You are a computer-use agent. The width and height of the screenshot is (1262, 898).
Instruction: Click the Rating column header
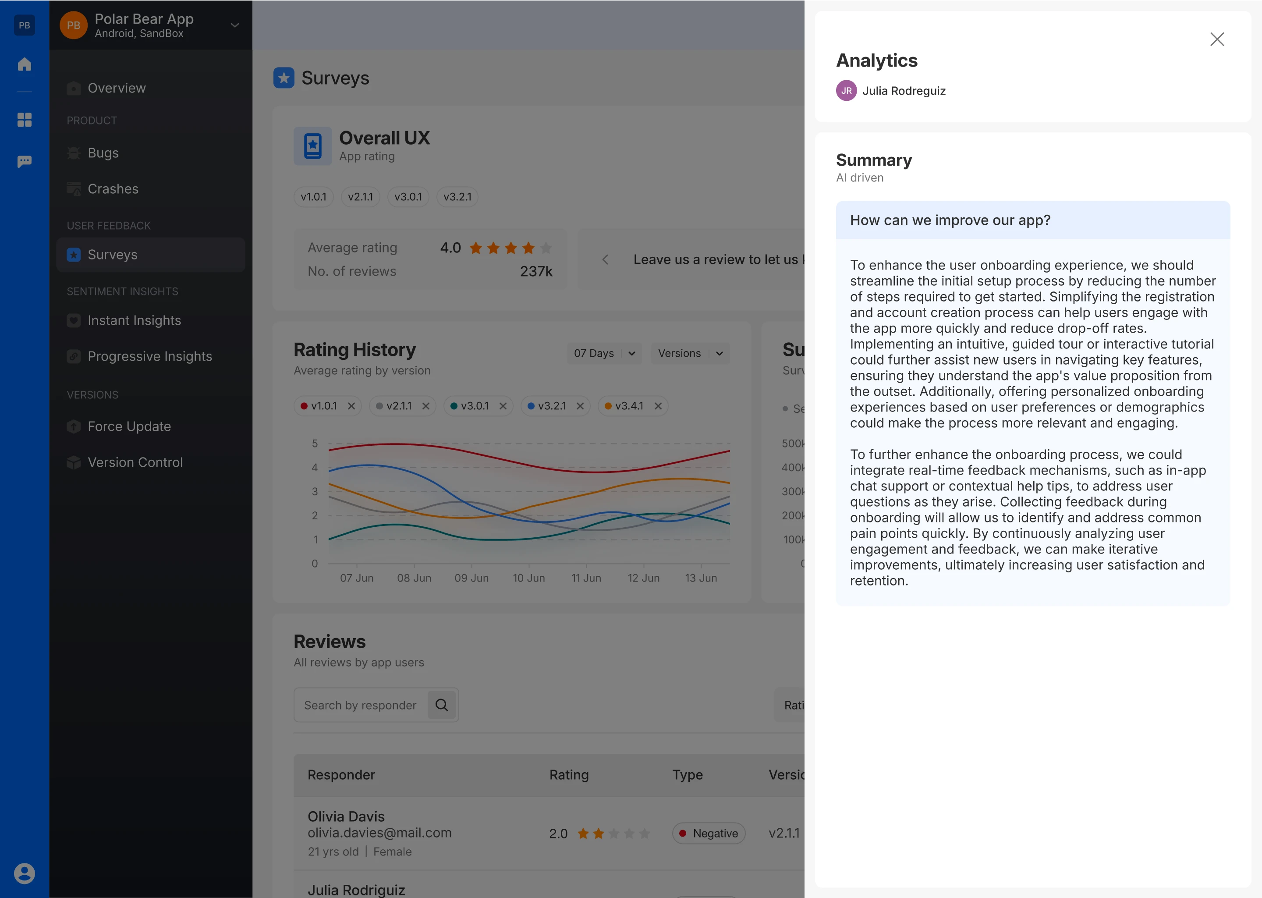[x=569, y=775]
